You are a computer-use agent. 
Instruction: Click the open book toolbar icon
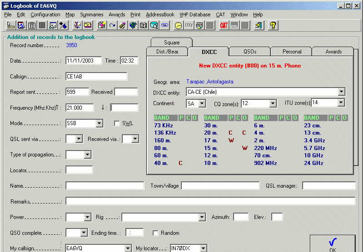tap(144, 25)
